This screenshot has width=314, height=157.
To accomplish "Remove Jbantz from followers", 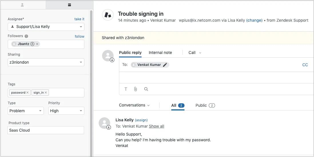I will coord(37,44).
